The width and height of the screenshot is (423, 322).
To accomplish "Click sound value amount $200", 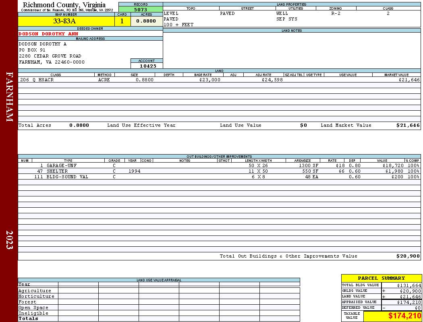I will click(x=397, y=177).
